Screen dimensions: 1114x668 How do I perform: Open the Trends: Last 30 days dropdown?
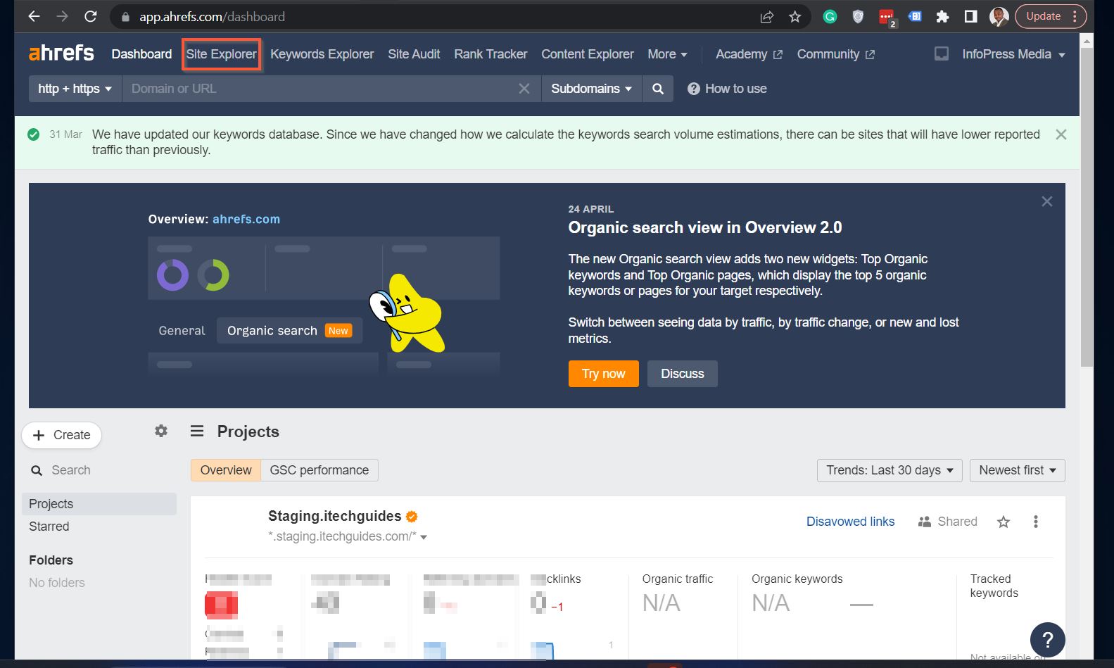890,470
